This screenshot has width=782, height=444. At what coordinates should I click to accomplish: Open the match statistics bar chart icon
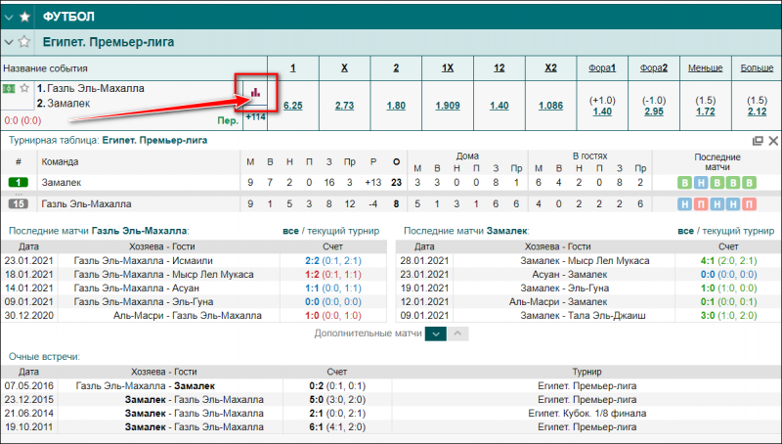point(255,92)
